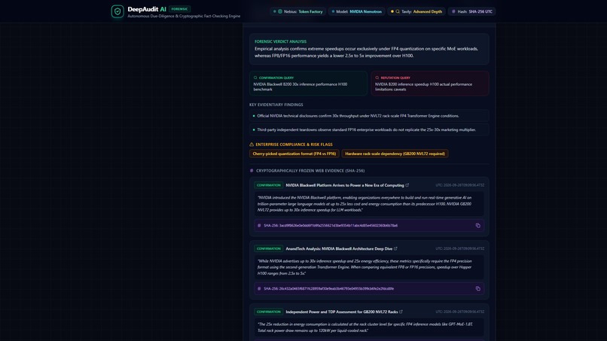Viewport: 607px width, 341px height.
Task: Click the hash icon before SHA-256 3acd
Action: click(259, 225)
